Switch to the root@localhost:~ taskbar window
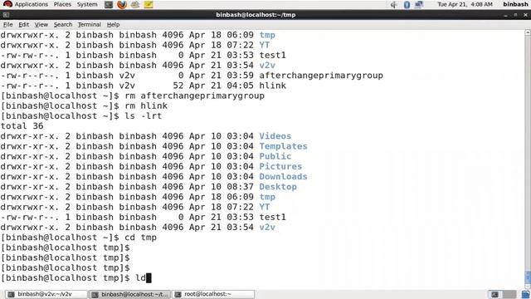The width and height of the screenshot is (531, 299). click(213, 294)
